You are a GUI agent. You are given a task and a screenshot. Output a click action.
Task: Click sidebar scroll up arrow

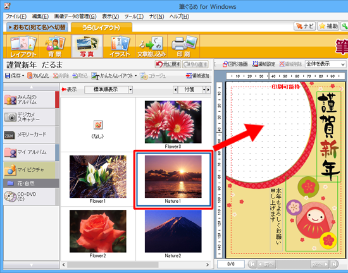[x=31, y=87]
